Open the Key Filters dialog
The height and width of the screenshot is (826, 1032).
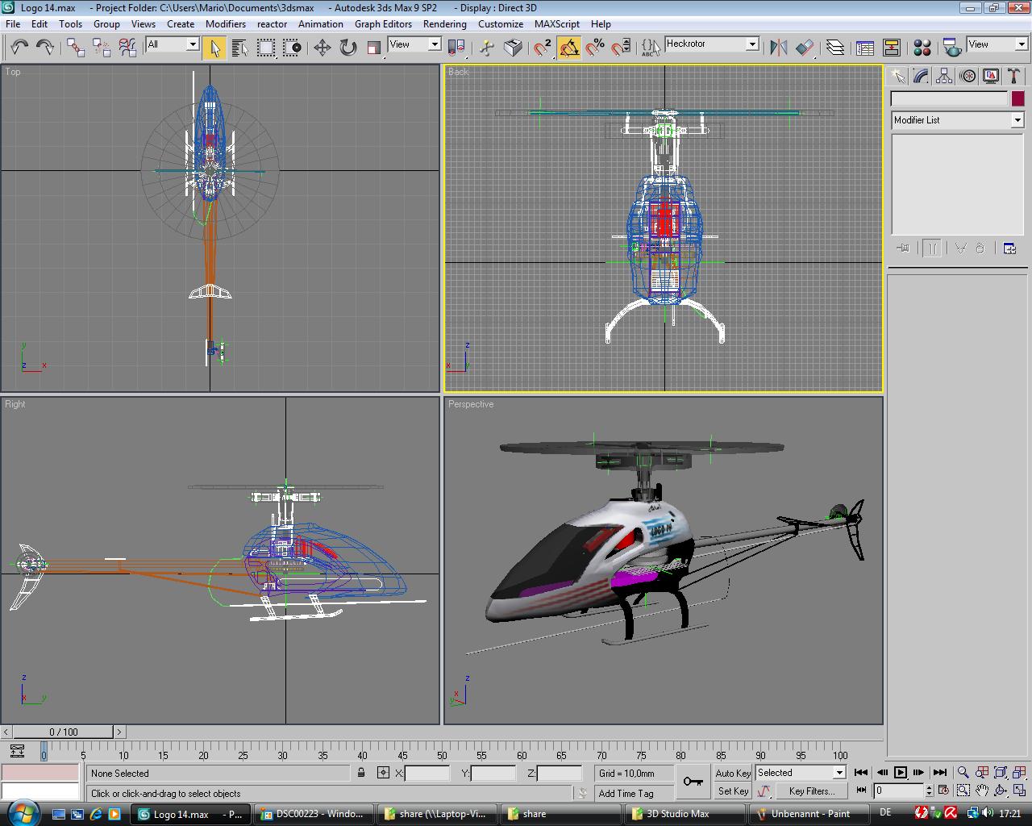pos(811,791)
